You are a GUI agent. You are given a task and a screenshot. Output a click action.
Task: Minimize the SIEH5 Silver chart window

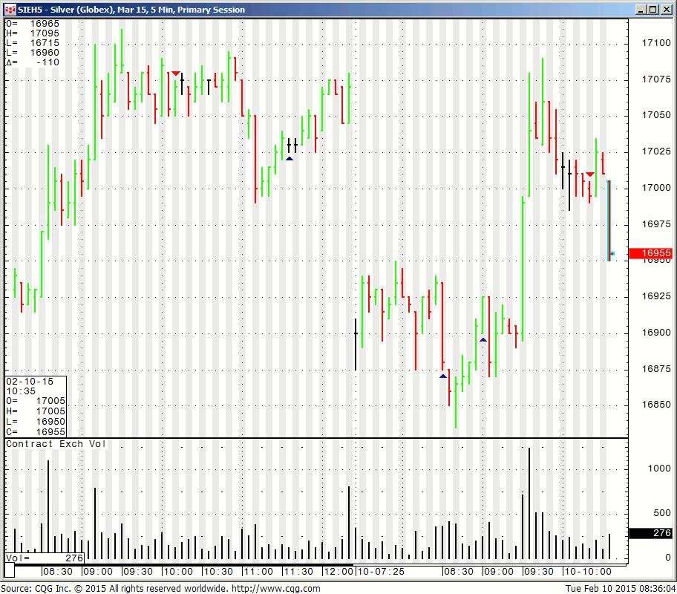[x=640, y=10]
